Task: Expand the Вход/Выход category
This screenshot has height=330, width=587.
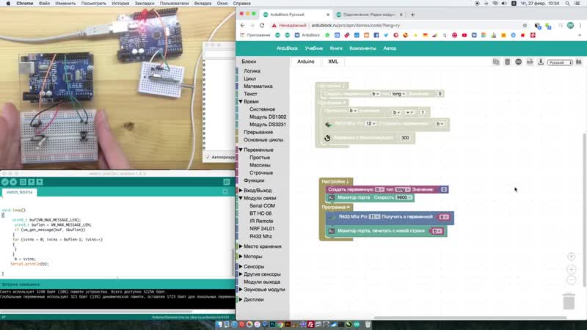Action: click(x=241, y=191)
